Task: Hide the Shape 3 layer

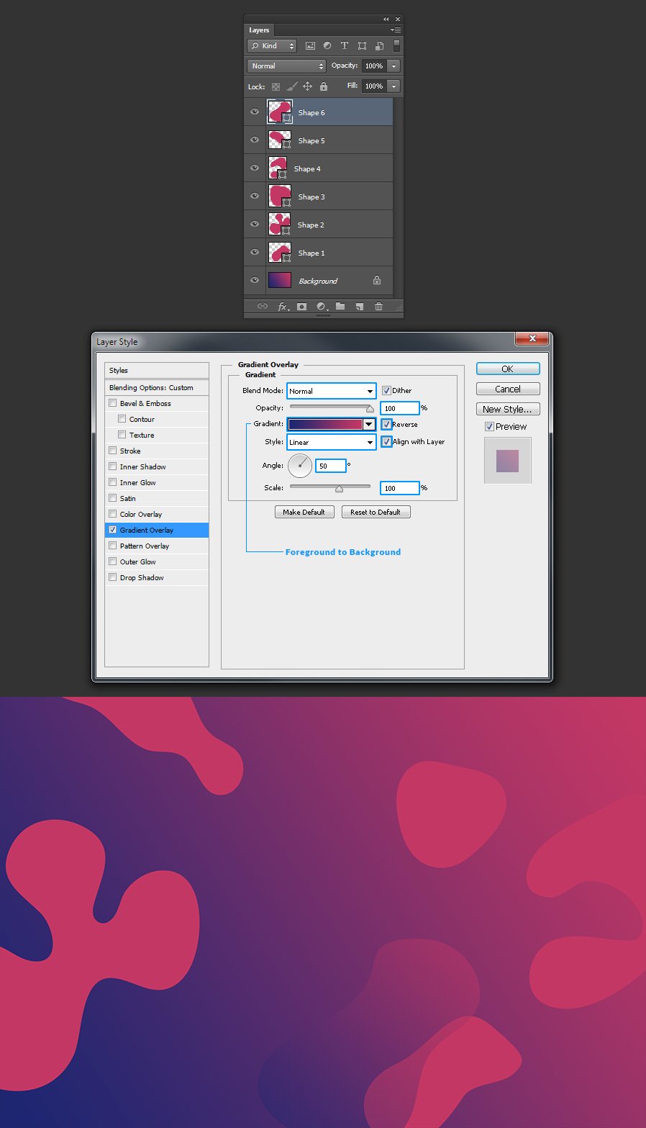Action: click(x=255, y=197)
